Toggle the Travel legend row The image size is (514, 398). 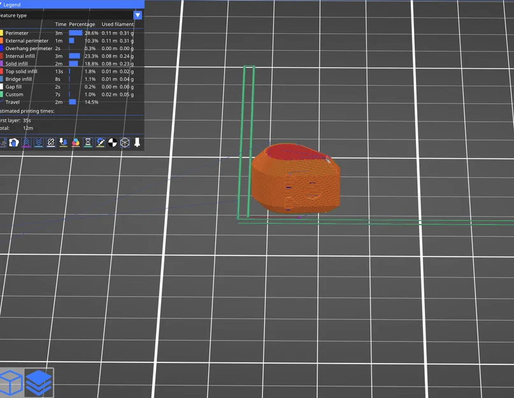pyautogui.click(x=49, y=102)
